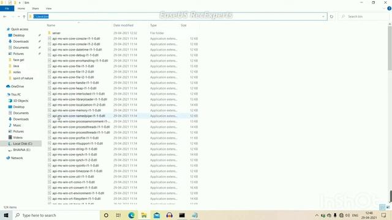Select api-ms-win-core-handle-l1-1-0.dll file
Viewport: 392px width, 220px height.
[75, 82]
